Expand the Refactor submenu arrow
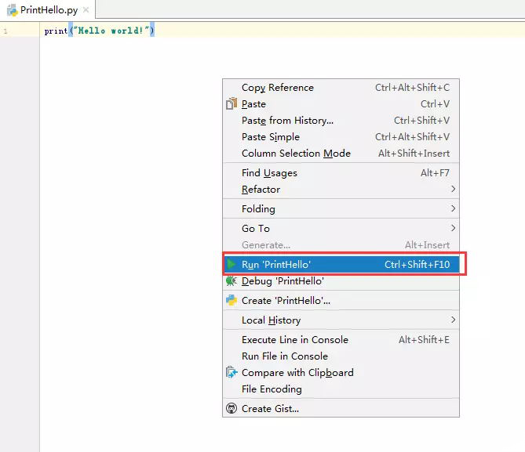This screenshot has width=525, height=452. [453, 189]
